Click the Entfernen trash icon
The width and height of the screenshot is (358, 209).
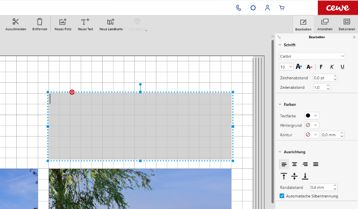pyautogui.click(x=39, y=22)
